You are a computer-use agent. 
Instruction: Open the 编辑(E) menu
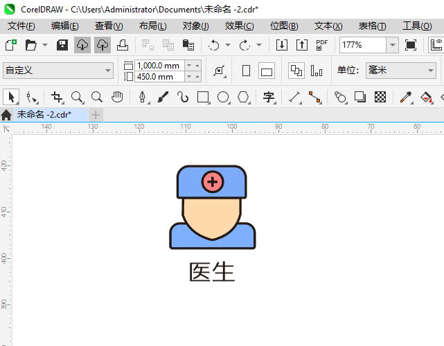click(65, 26)
